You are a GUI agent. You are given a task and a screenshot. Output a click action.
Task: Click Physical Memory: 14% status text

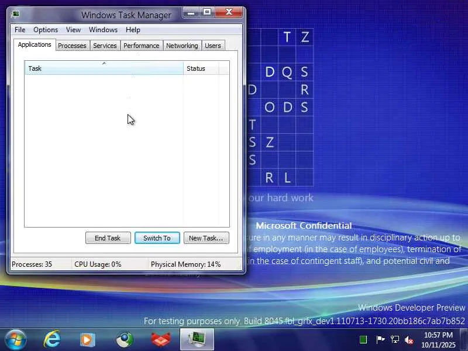(185, 264)
